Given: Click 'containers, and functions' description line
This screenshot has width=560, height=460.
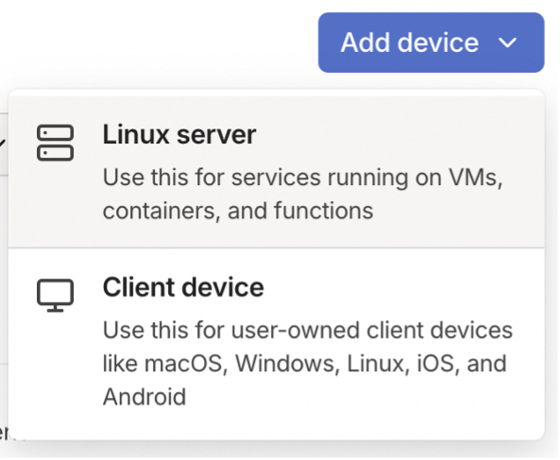Looking at the screenshot, I should tap(238, 211).
